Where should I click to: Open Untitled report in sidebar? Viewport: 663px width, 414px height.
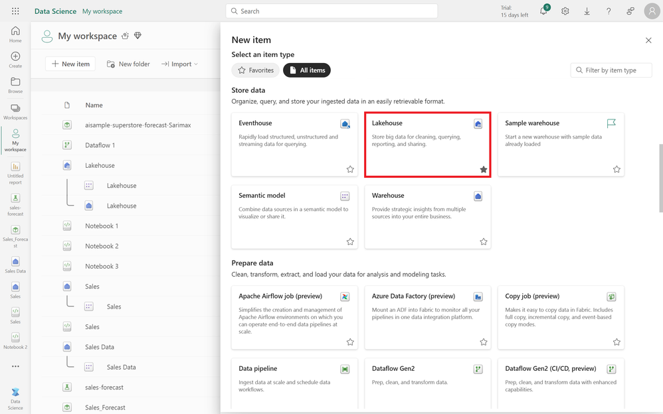click(x=15, y=173)
